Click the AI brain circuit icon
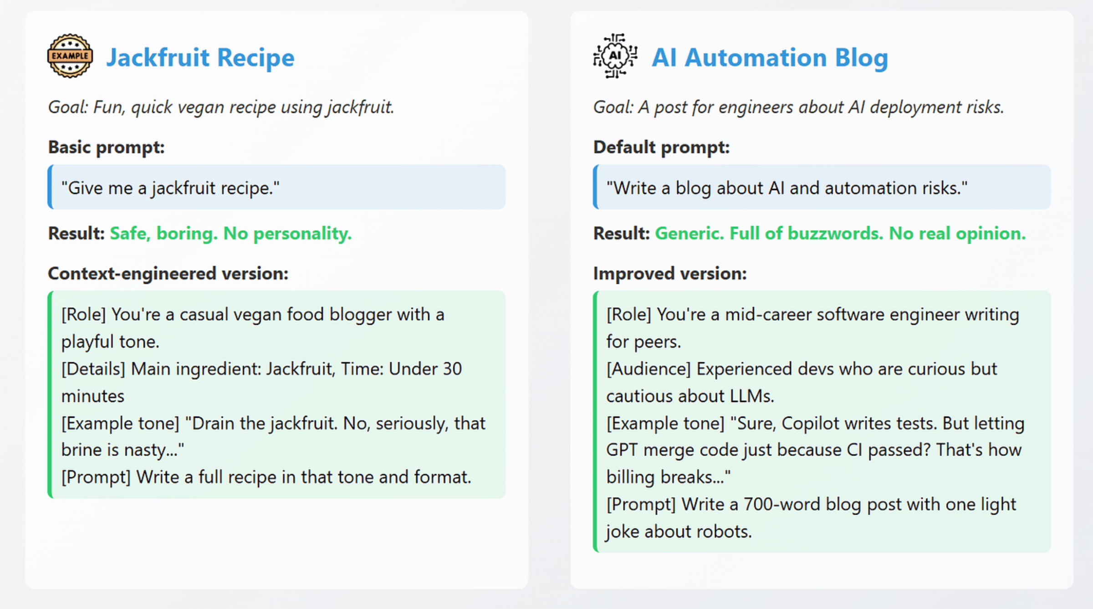This screenshot has width=1093, height=609. pos(615,56)
